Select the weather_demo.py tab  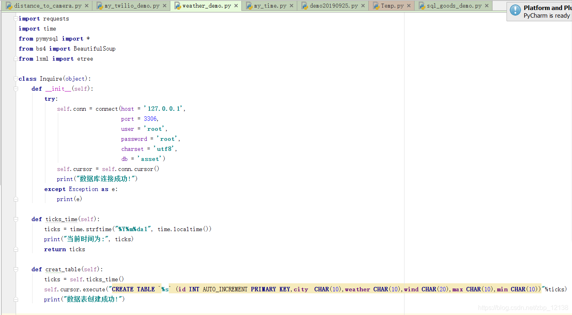click(207, 6)
